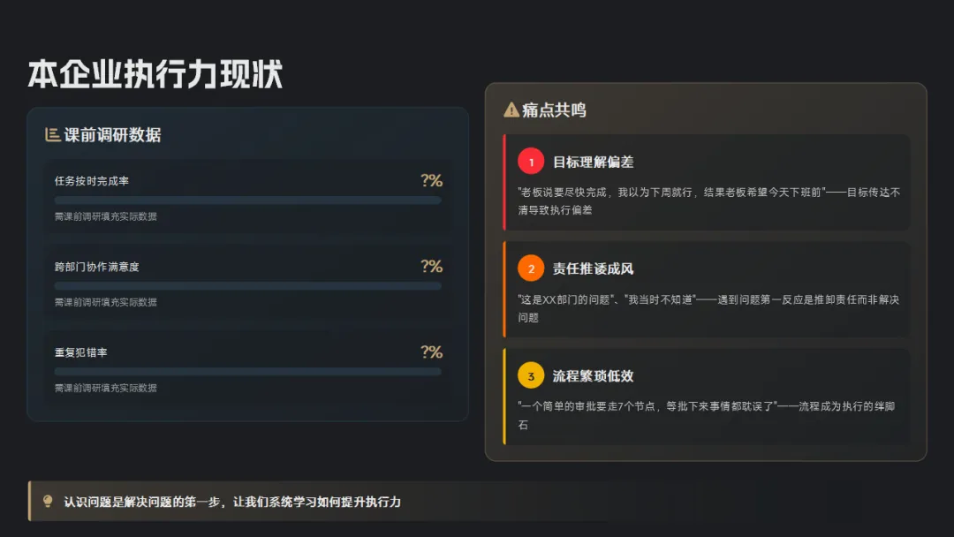Click the warning triangle icon beside 痛点共鸣
Image resolution: width=954 pixels, height=537 pixels.
511,110
